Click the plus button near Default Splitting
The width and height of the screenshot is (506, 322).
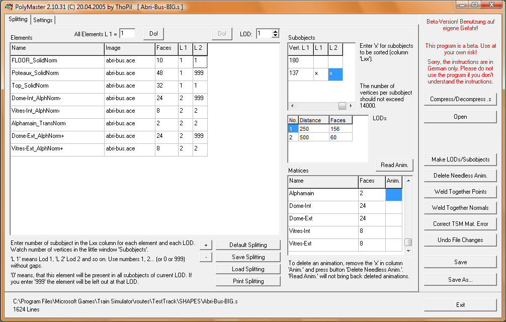coord(206,245)
